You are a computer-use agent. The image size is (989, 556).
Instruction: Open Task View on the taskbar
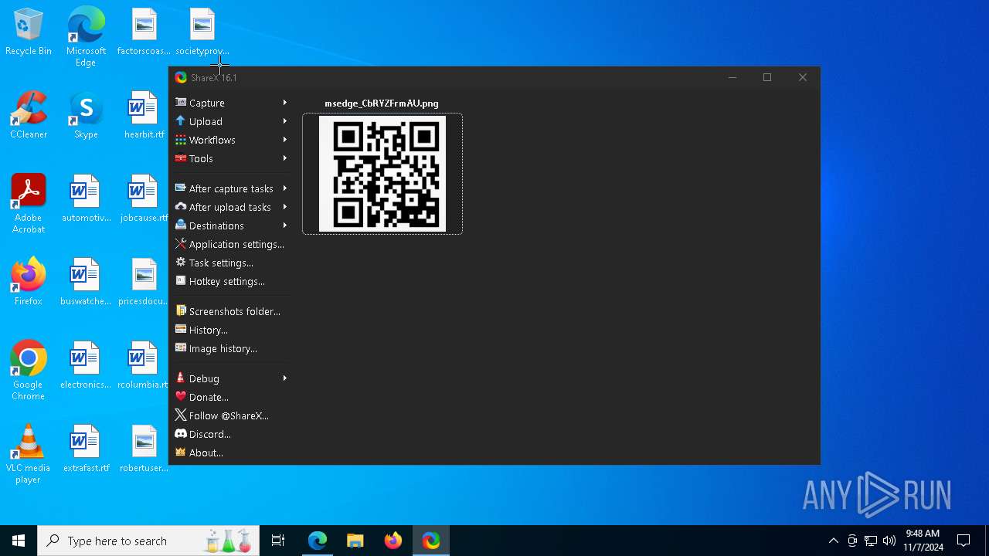pyautogui.click(x=278, y=541)
